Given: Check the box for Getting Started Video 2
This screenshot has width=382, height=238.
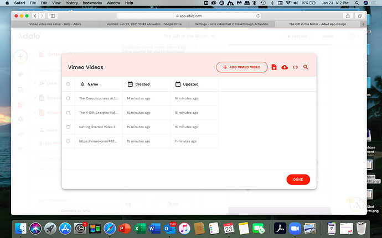Looking at the screenshot, I should [x=68, y=127].
